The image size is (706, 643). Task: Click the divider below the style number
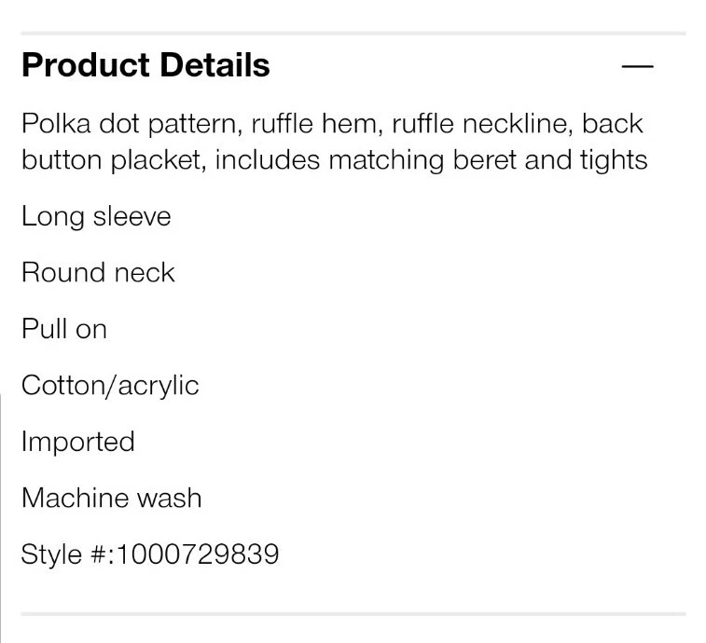[353, 614]
